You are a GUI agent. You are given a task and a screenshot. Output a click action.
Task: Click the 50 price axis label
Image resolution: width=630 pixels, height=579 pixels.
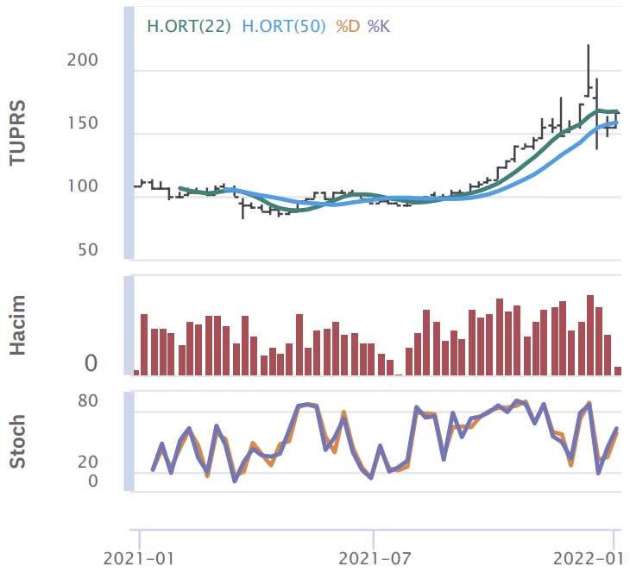[x=88, y=249]
